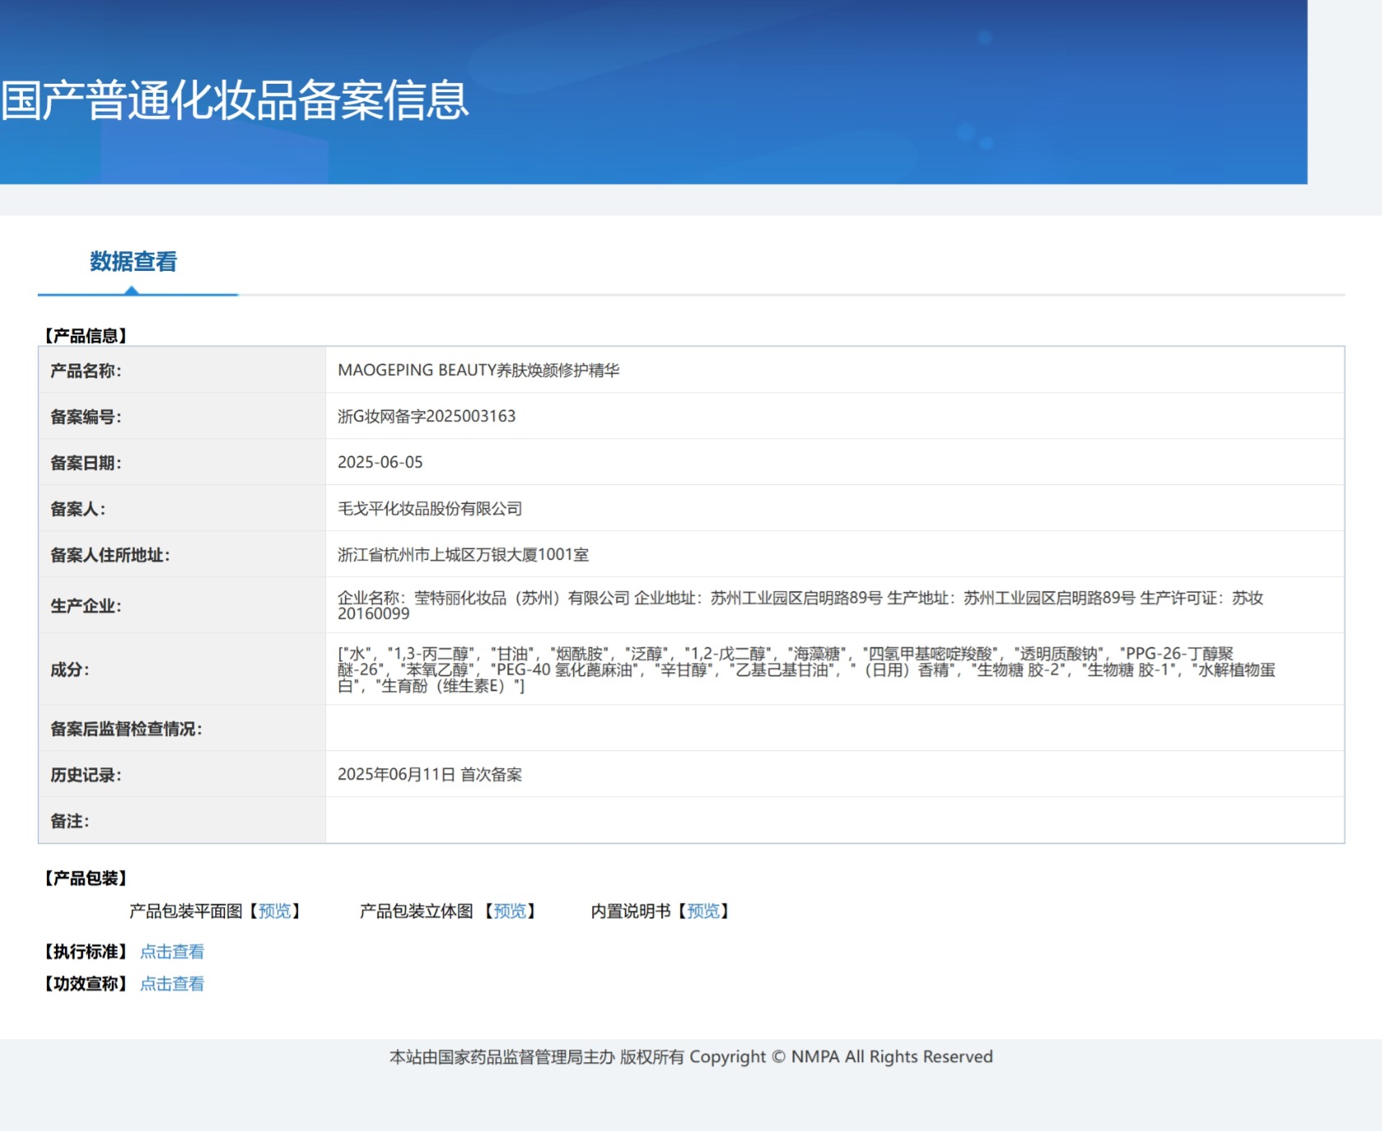Preview the 产品包装平面图 image

click(x=275, y=911)
